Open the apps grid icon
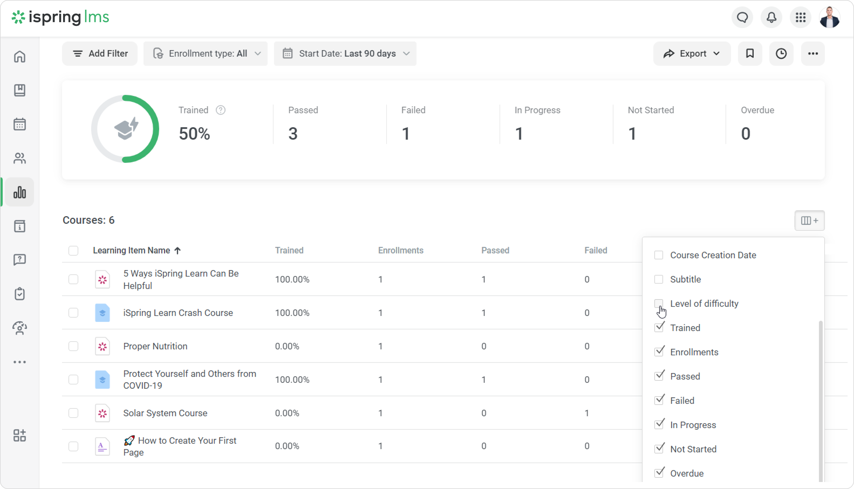Screen dimensions: 854x489 [801, 18]
